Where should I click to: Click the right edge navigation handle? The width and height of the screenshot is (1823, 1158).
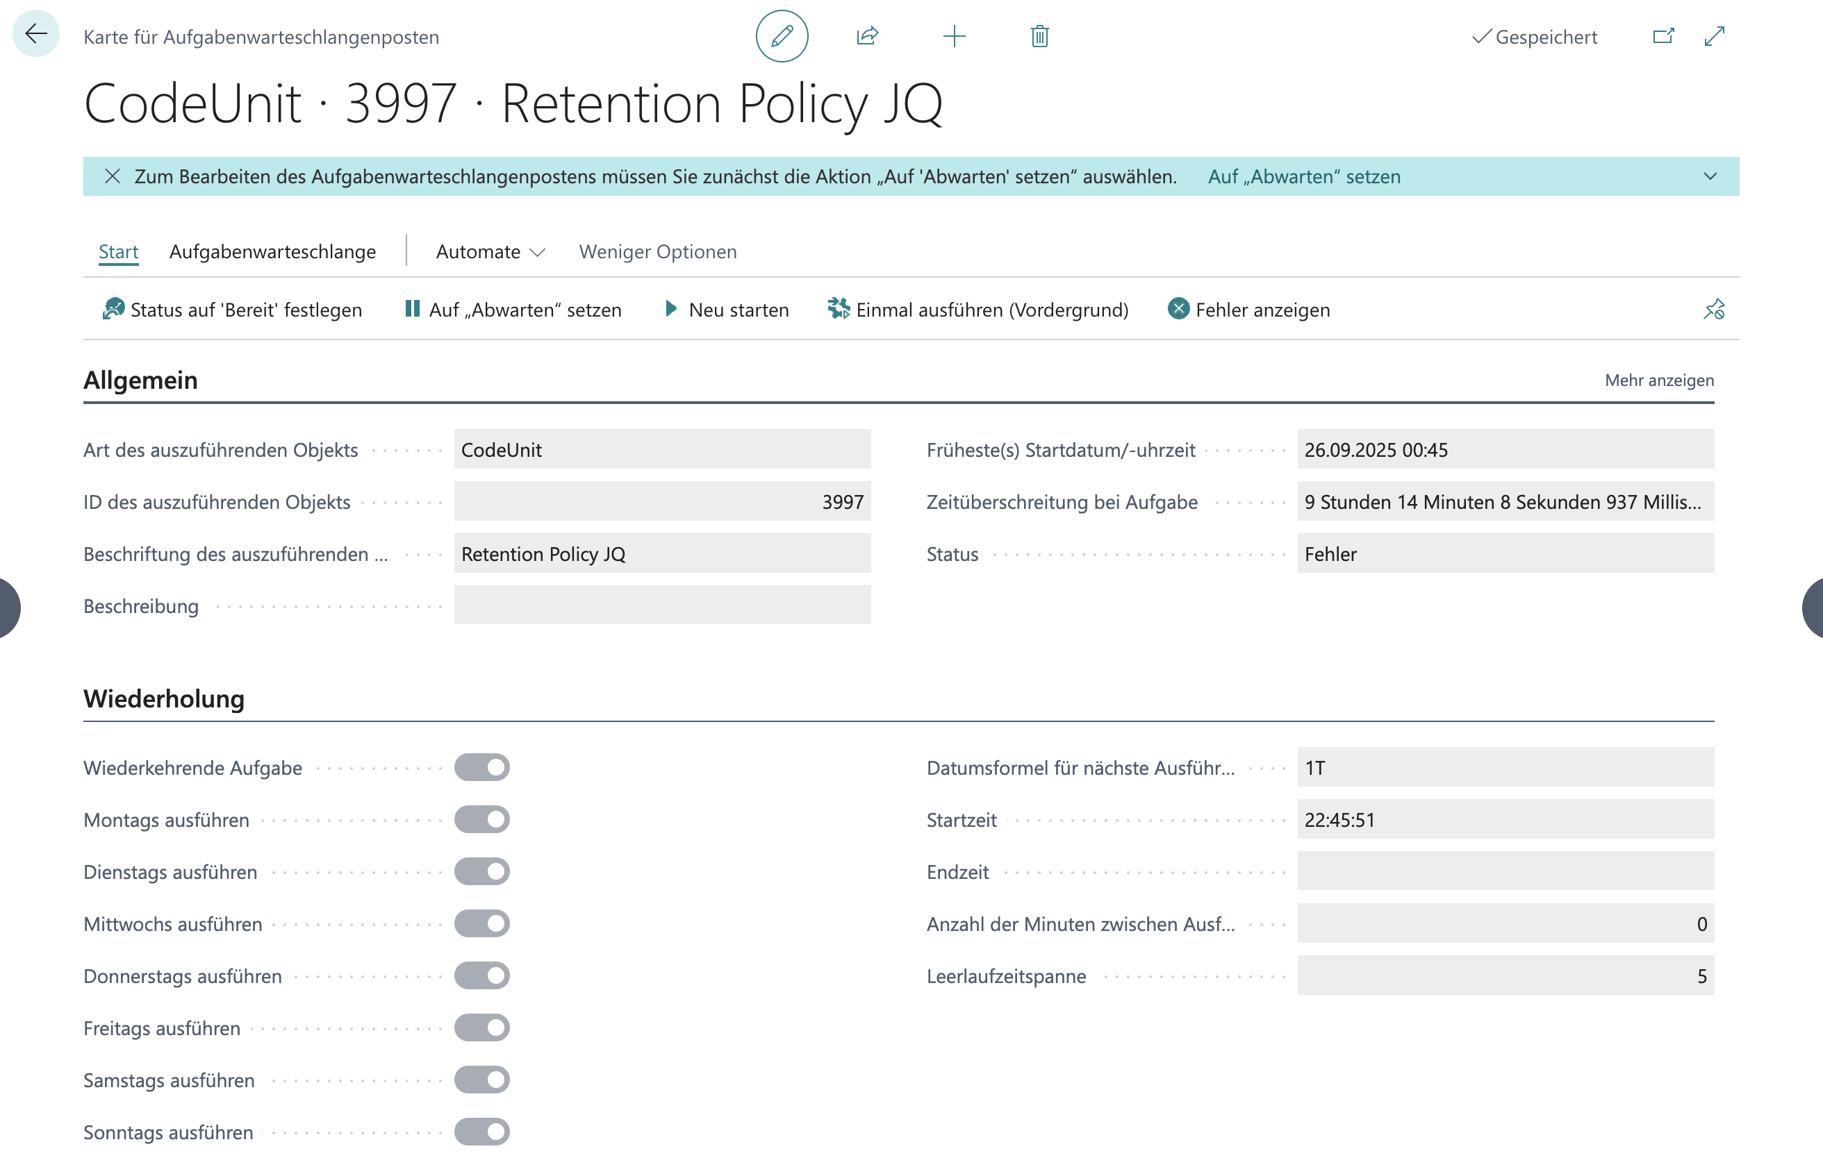tap(1813, 608)
